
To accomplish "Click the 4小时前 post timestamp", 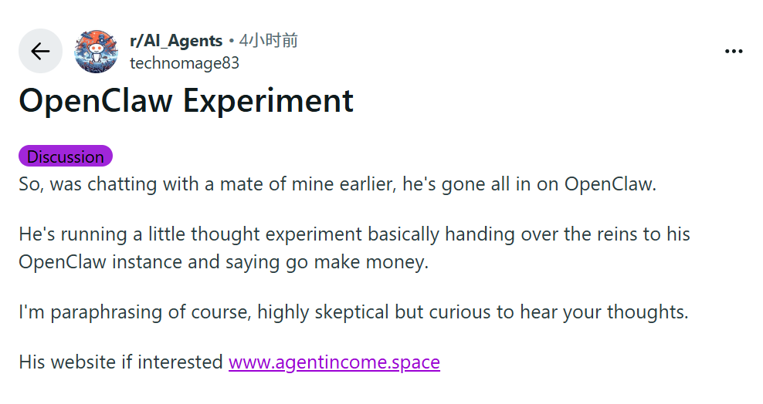I will coord(269,41).
